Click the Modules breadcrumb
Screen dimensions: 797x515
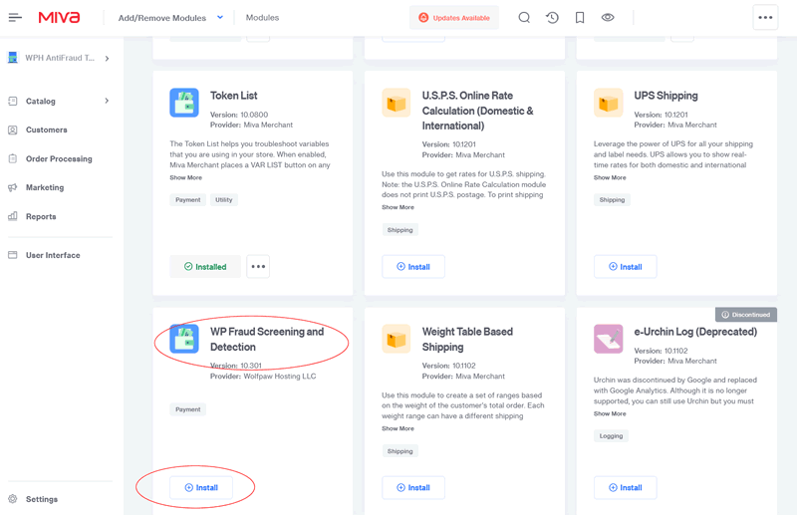point(262,18)
